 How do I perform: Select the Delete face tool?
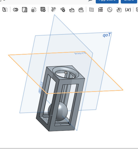click(x=63, y=10)
